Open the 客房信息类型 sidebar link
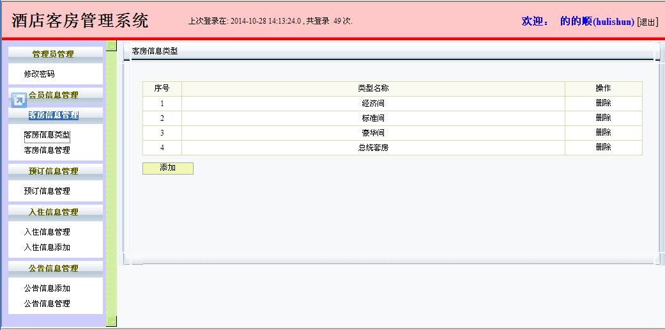Image resolution: width=665 pixels, height=330 pixels. coord(47,135)
